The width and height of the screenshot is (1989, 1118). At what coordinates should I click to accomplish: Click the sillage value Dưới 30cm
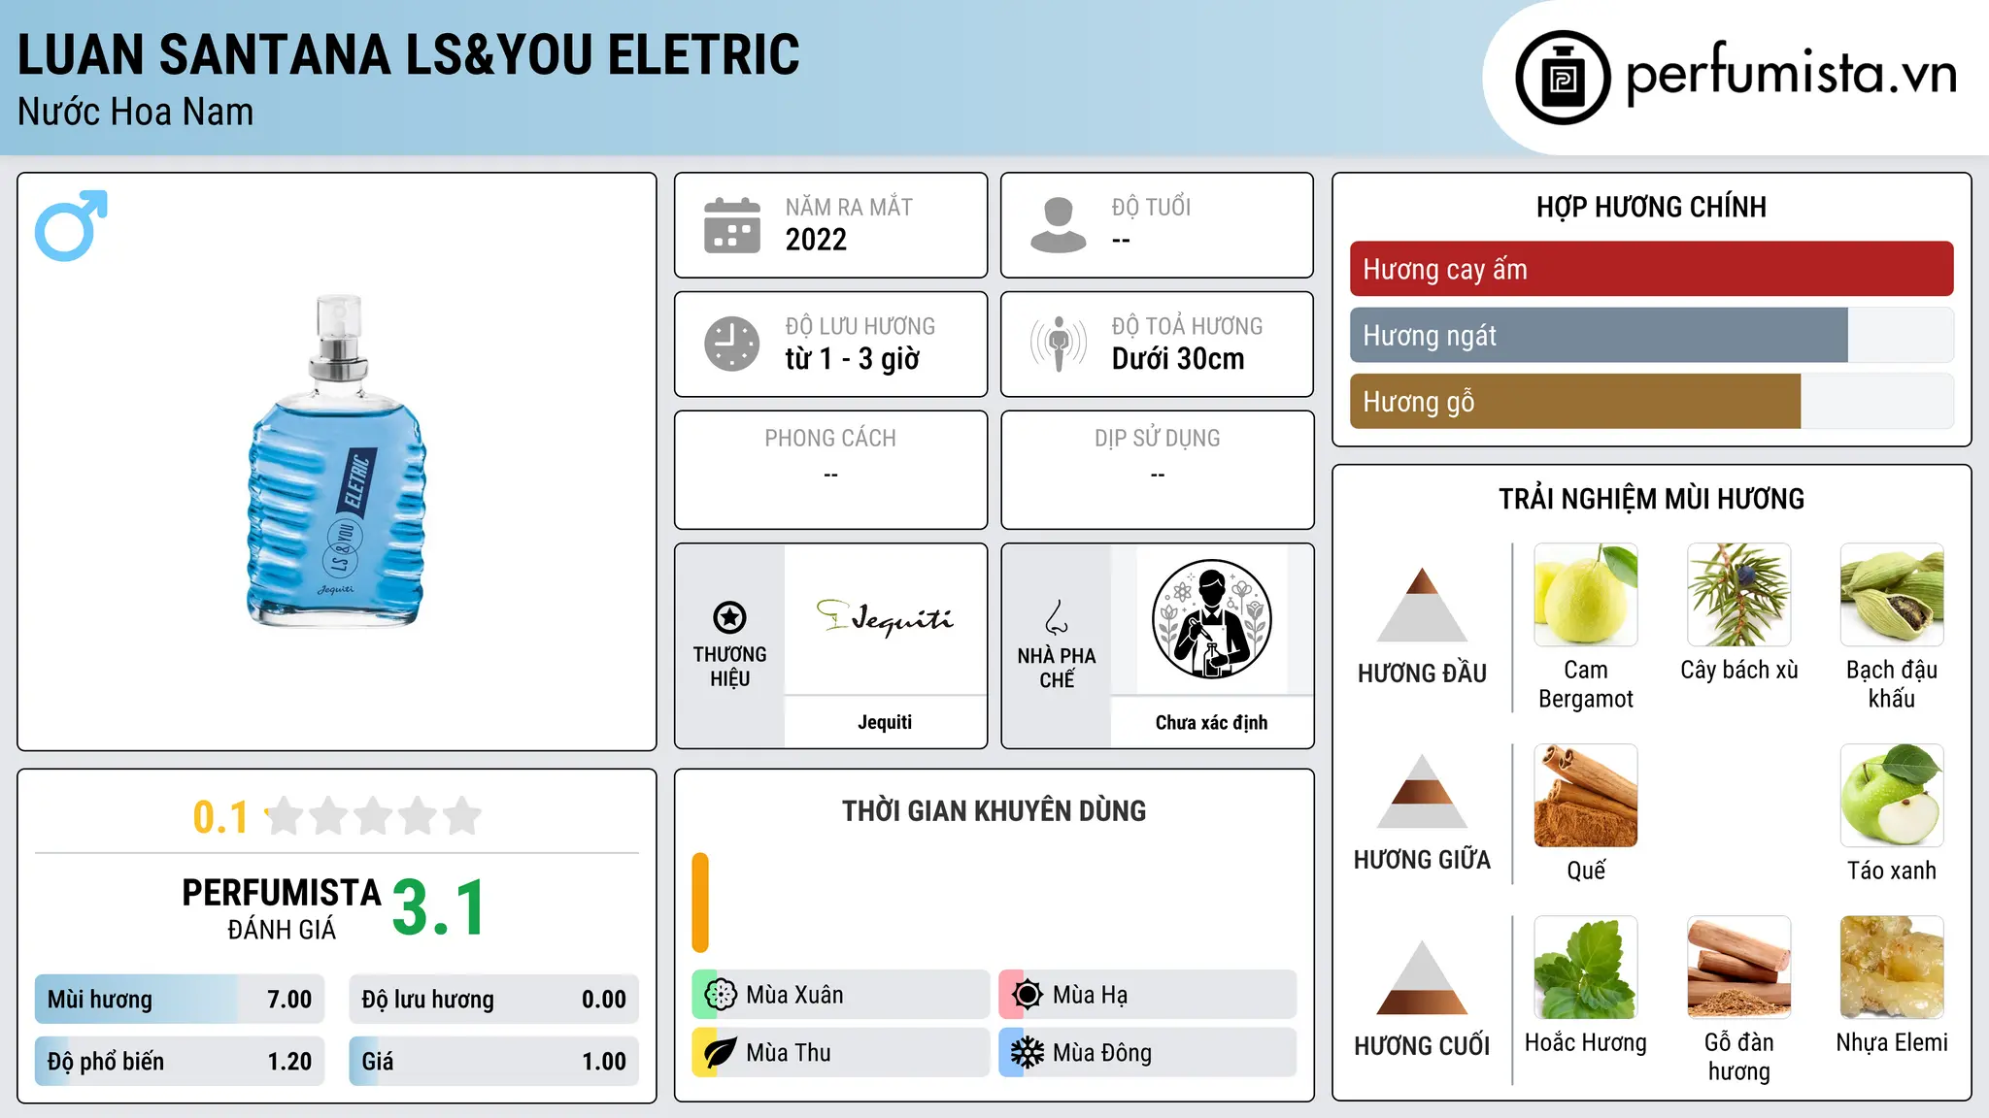pyautogui.click(x=1178, y=359)
